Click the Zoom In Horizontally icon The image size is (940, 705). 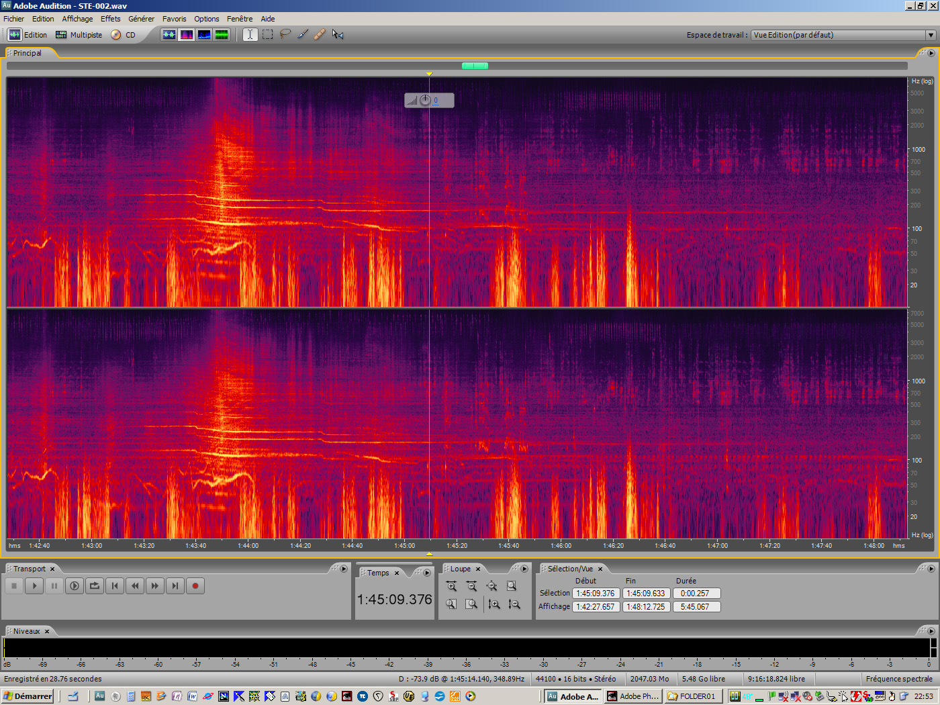pos(451,586)
